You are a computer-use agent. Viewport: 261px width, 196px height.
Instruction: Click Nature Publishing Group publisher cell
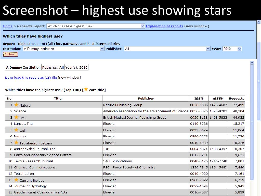click(x=146, y=105)
